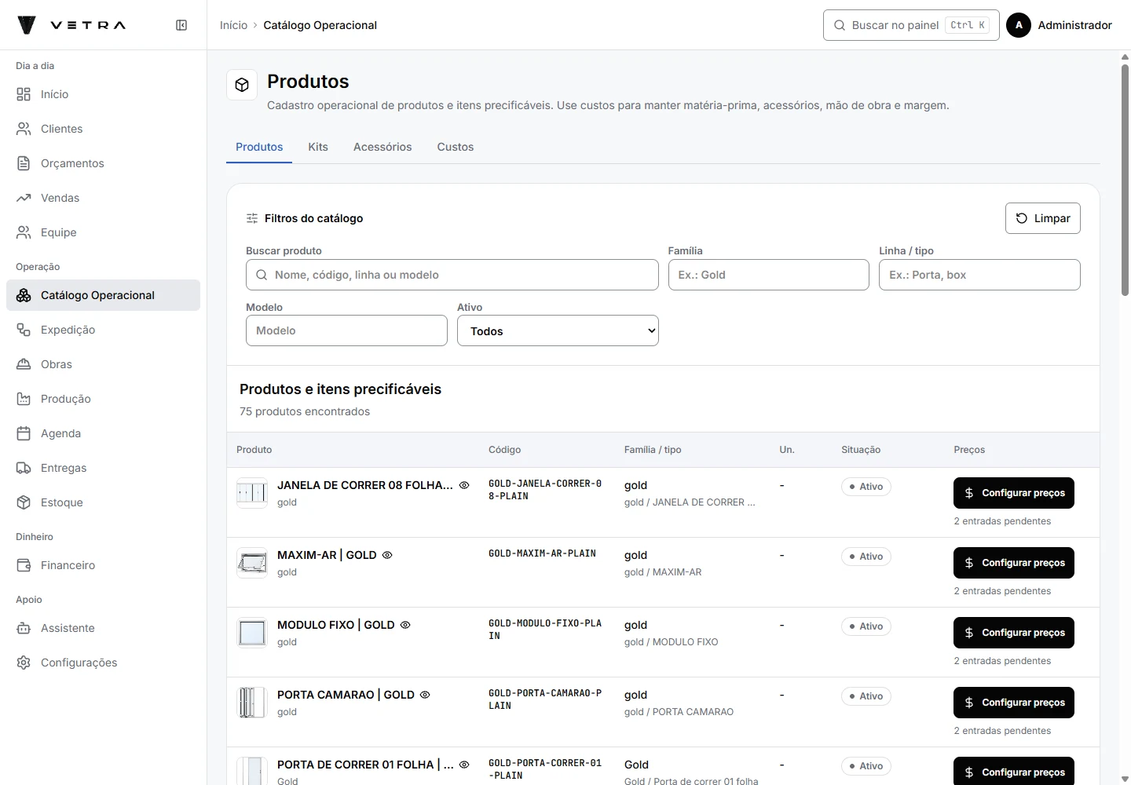Configurar preços for PORTA CAMARAO | GOLD
The image size is (1131, 785).
pos(1014,703)
